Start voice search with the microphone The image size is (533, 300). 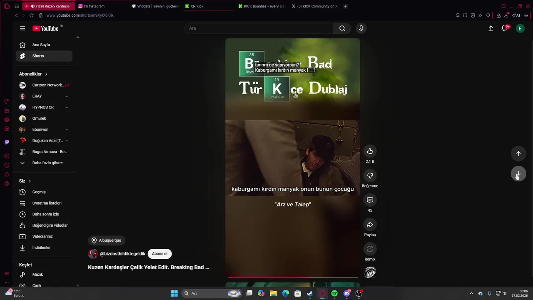(361, 28)
